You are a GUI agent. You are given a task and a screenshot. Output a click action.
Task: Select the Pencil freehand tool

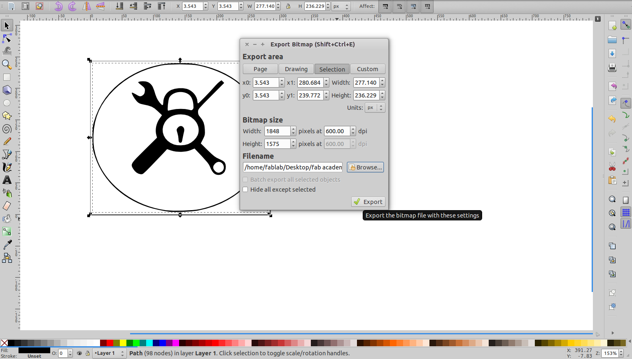tap(7, 141)
